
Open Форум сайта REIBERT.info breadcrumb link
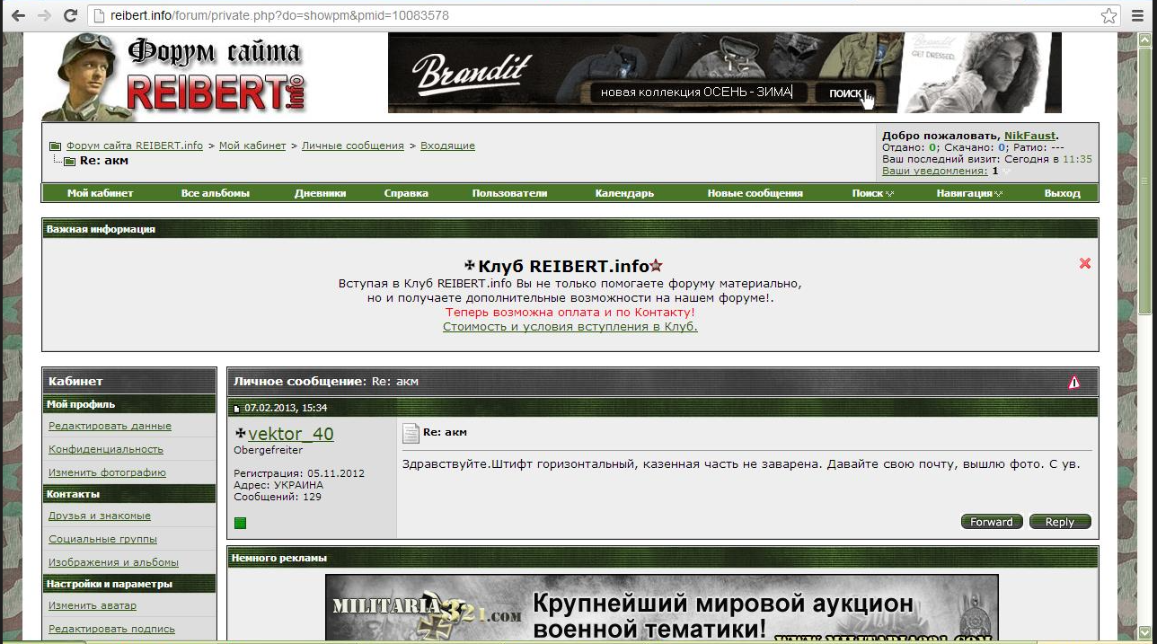tap(135, 146)
